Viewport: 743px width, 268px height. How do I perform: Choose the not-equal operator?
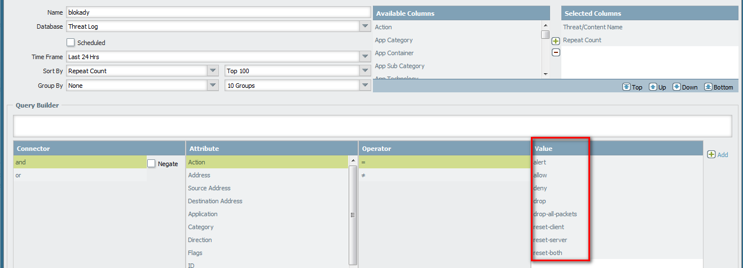[x=445, y=175]
